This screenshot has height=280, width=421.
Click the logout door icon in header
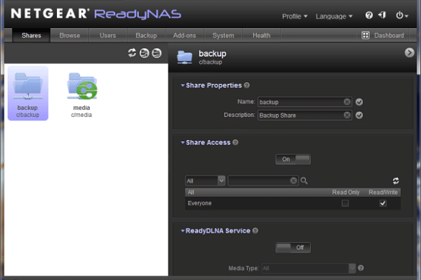click(382, 15)
